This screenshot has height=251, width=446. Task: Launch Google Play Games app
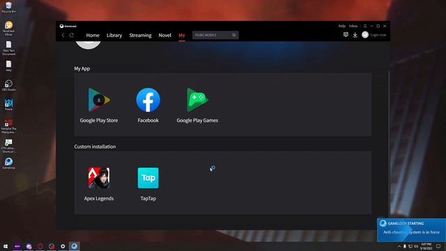[x=197, y=100]
